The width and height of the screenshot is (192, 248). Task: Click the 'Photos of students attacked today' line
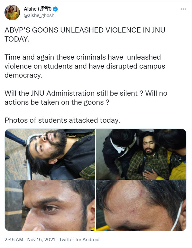point(62,120)
